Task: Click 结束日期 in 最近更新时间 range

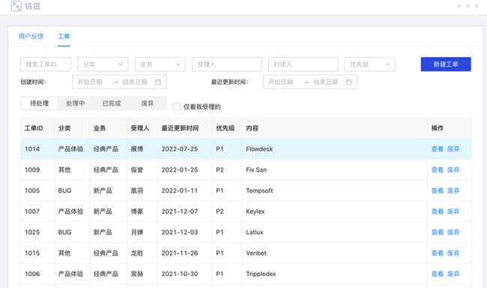Action: point(325,82)
